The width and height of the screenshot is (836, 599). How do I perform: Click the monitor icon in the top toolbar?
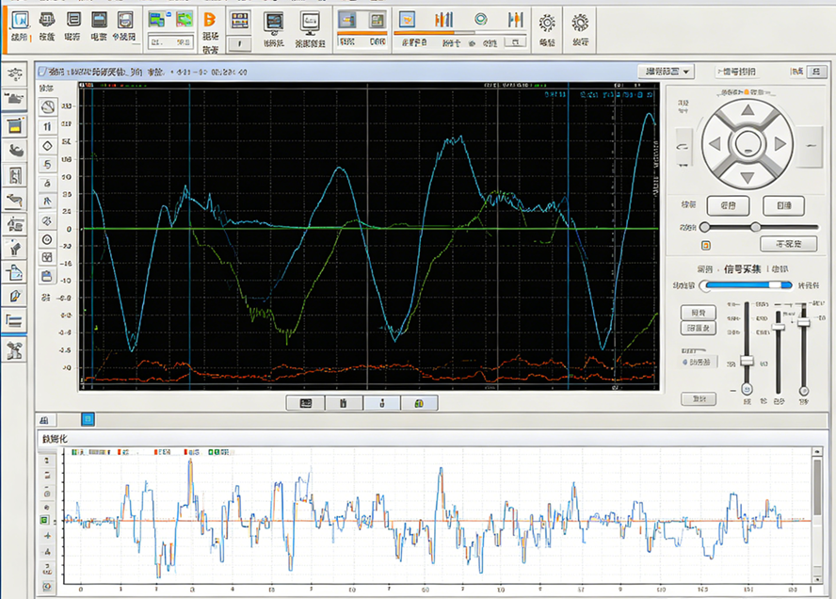point(309,22)
